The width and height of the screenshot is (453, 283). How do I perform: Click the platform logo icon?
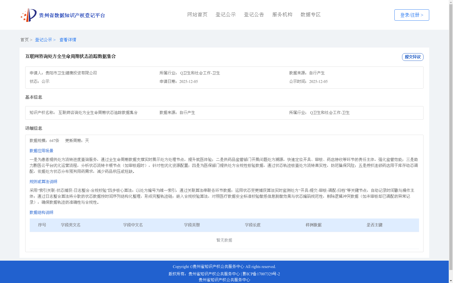point(29,15)
